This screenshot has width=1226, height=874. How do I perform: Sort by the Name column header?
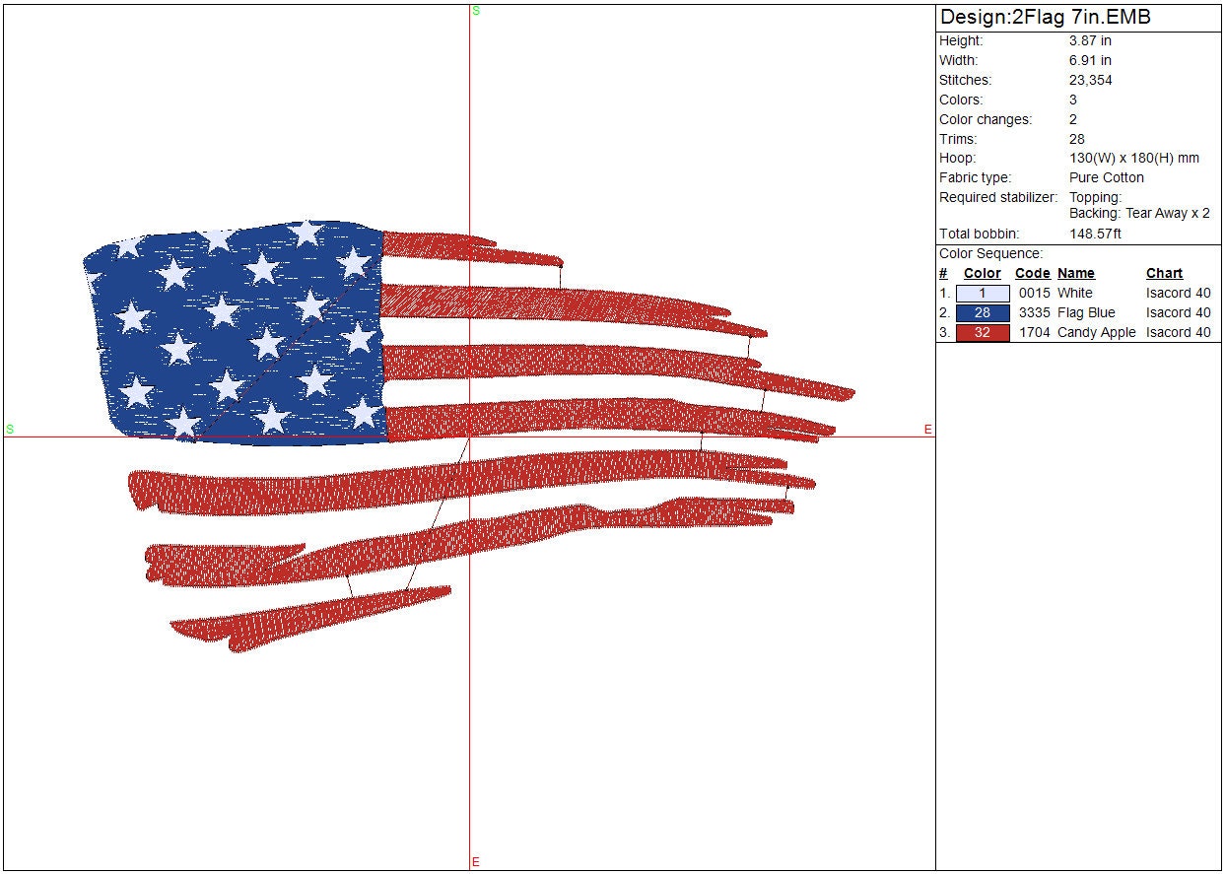pyautogui.click(x=1075, y=274)
